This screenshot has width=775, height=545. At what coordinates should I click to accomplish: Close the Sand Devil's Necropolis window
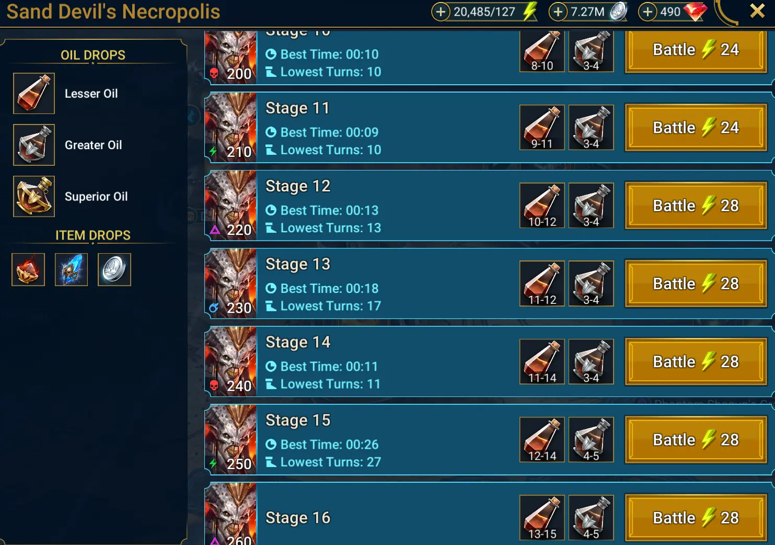point(757,11)
